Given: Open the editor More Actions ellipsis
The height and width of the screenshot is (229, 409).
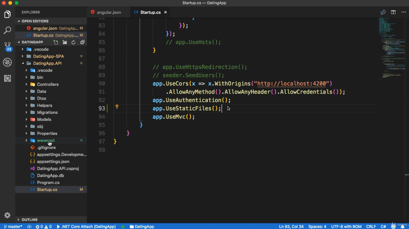Looking at the screenshot, I should pos(404,12).
